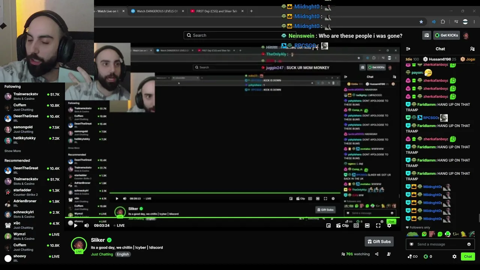This screenshot has width=480, height=270.
Task: Click the verified badge next to Sliker
Action: (109, 240)
